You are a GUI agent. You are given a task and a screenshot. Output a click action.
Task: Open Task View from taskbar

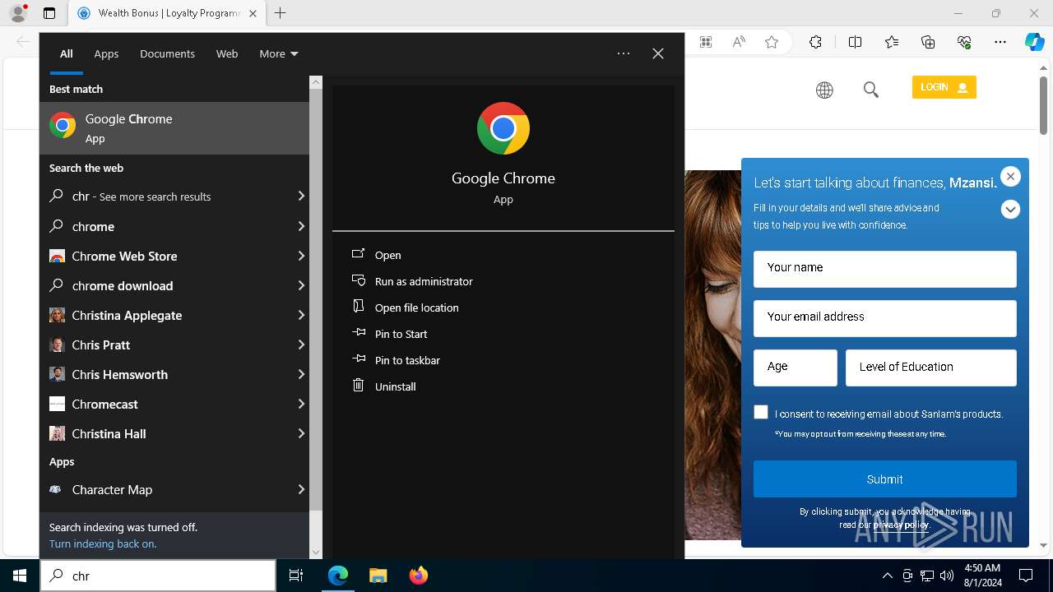coord(296,576)
